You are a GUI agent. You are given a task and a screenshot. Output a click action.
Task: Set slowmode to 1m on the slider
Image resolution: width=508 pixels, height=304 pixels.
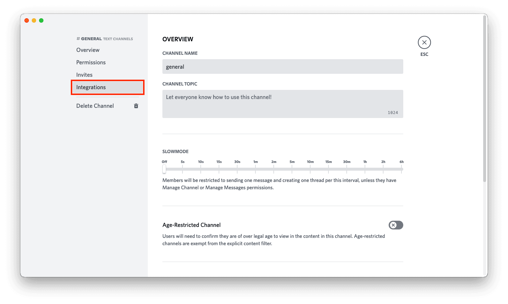(255, 169)
